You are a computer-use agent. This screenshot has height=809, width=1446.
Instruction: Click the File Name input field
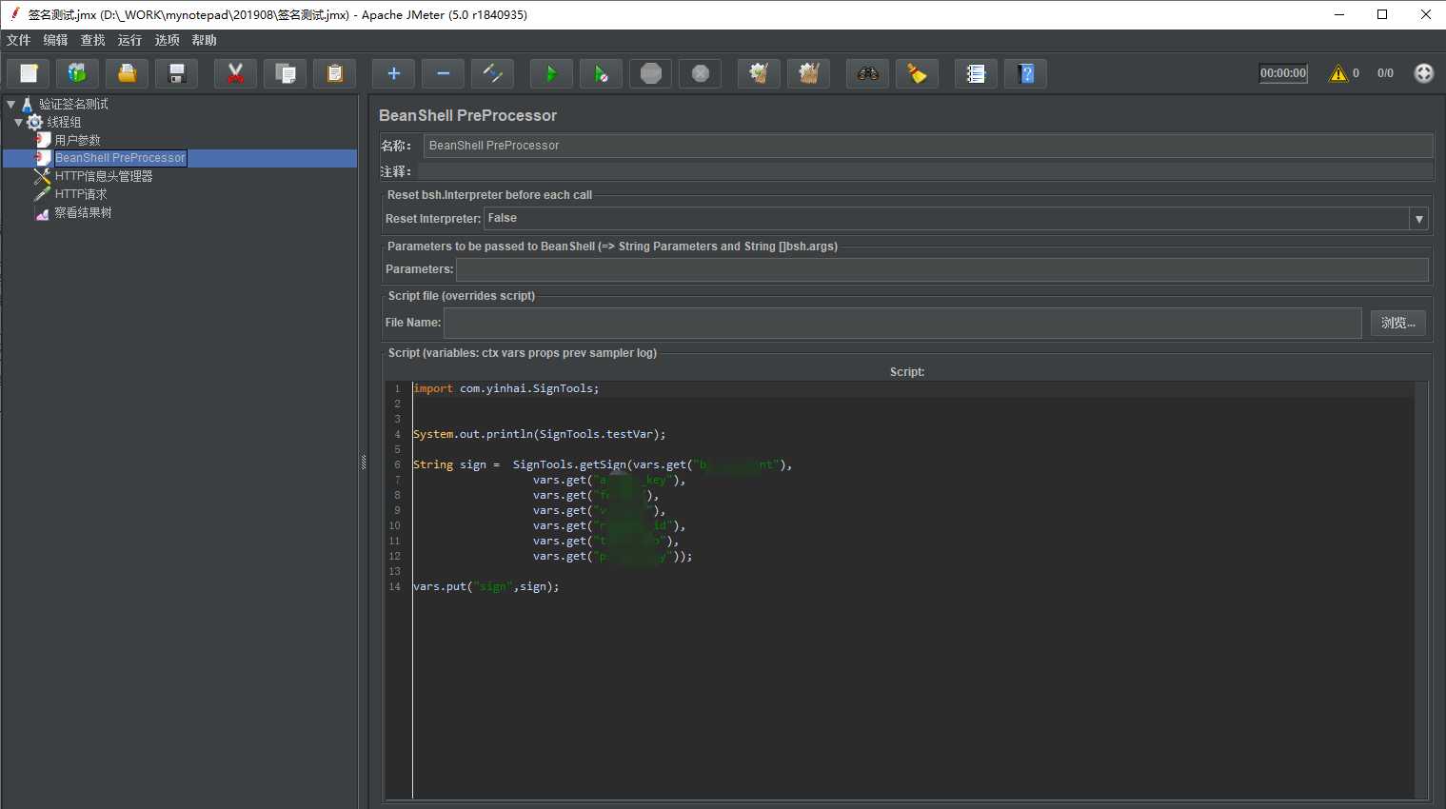(x=902, y=323)
